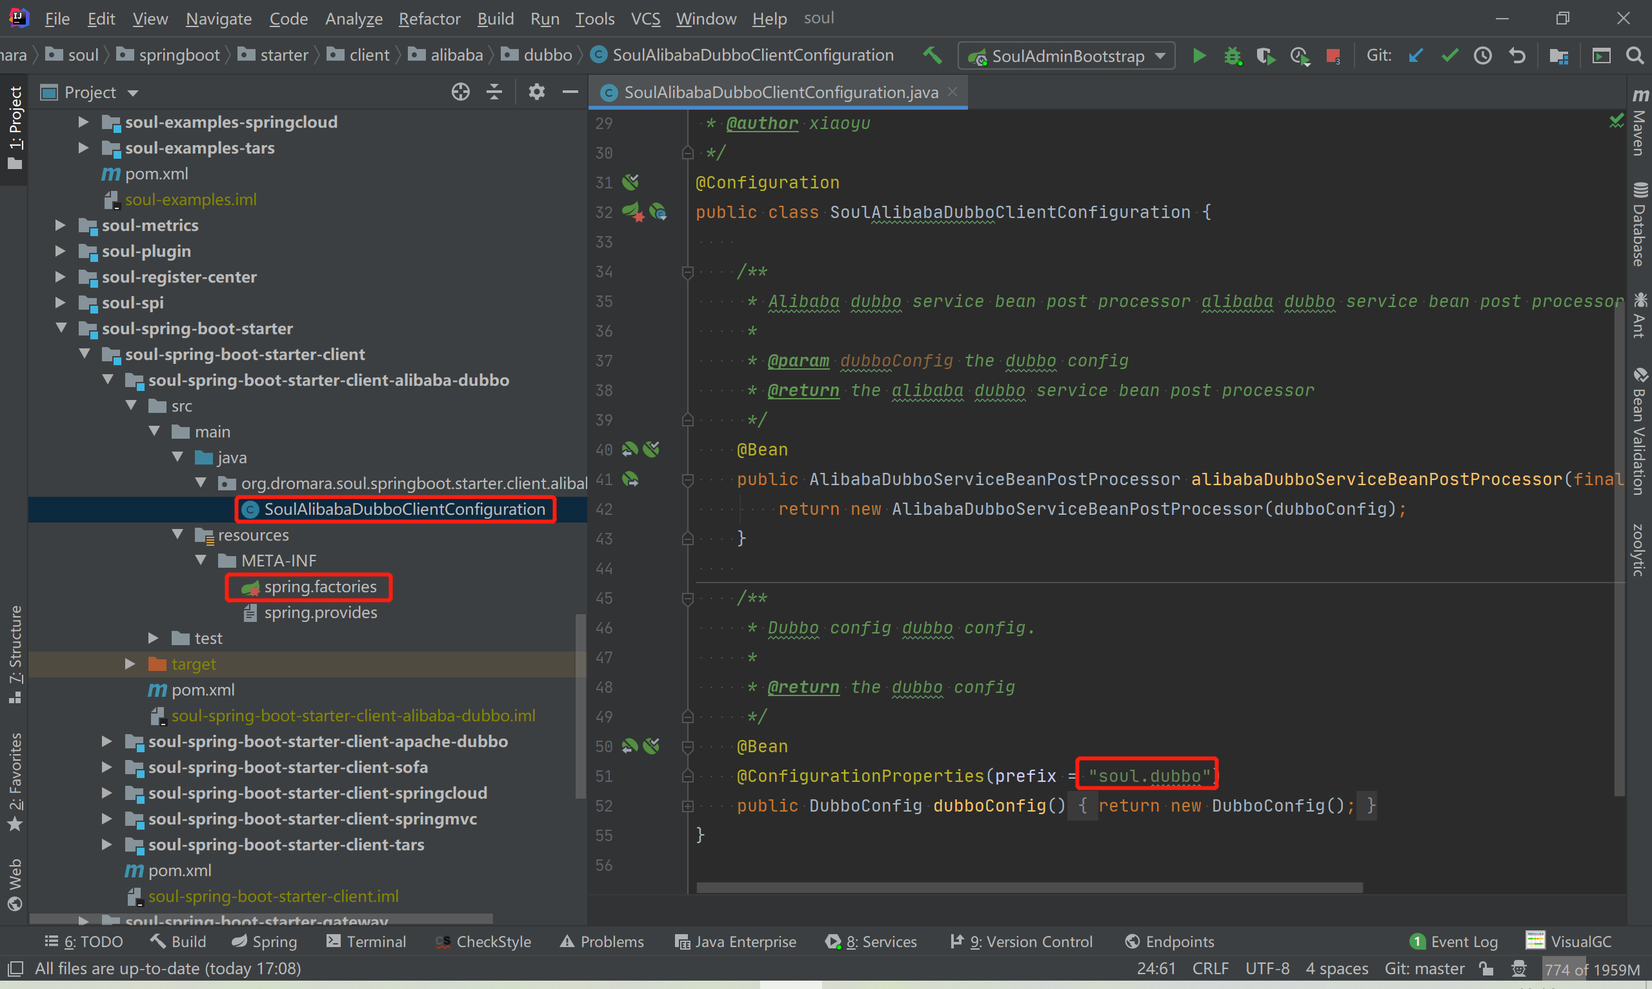1652x989 pixels.
Task: Toggle the Maven side panel
Action: tap(1639, 123)
